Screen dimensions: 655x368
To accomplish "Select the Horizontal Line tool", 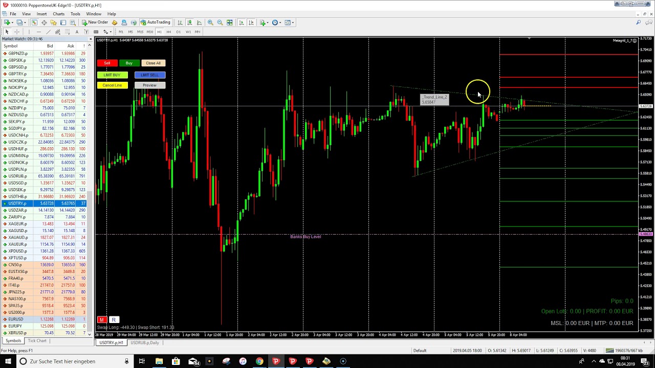I will pos(39,32).
